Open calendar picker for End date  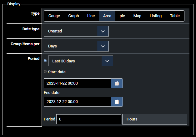pos(117,102)
